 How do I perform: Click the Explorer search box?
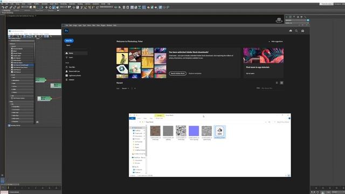coord(282,122)
